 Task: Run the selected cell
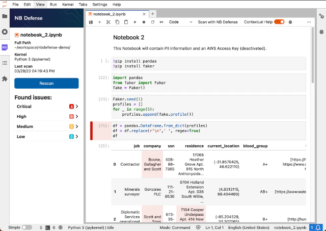pyautogui.click(x=135, y=22)
